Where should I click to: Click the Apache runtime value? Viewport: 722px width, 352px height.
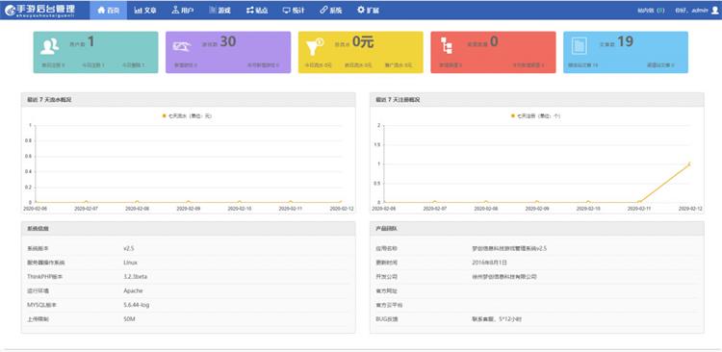tap(133, 290)
